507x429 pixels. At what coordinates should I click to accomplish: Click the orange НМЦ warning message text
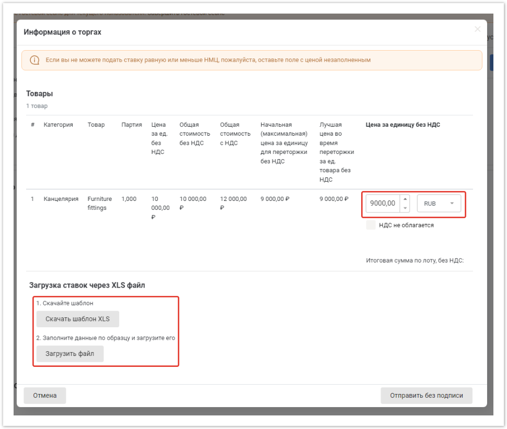coord(208,60)
